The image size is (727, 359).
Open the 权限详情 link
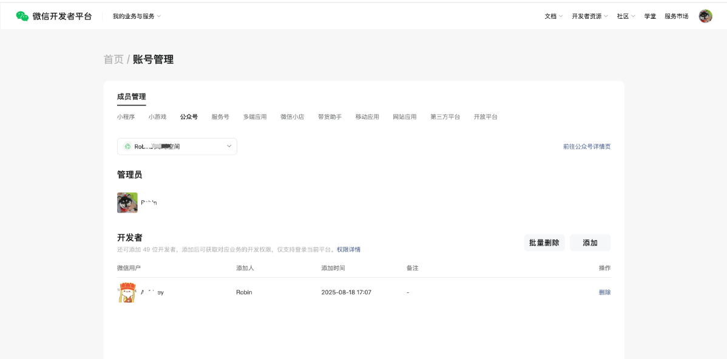click(348, 250)
